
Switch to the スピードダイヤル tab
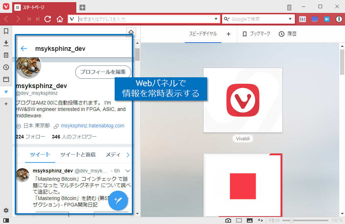coord(203,34)
